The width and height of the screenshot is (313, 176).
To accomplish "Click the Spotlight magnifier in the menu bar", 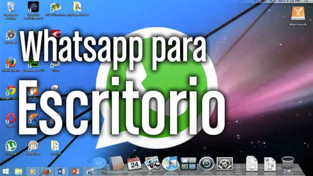I will [x=306, y=1].
